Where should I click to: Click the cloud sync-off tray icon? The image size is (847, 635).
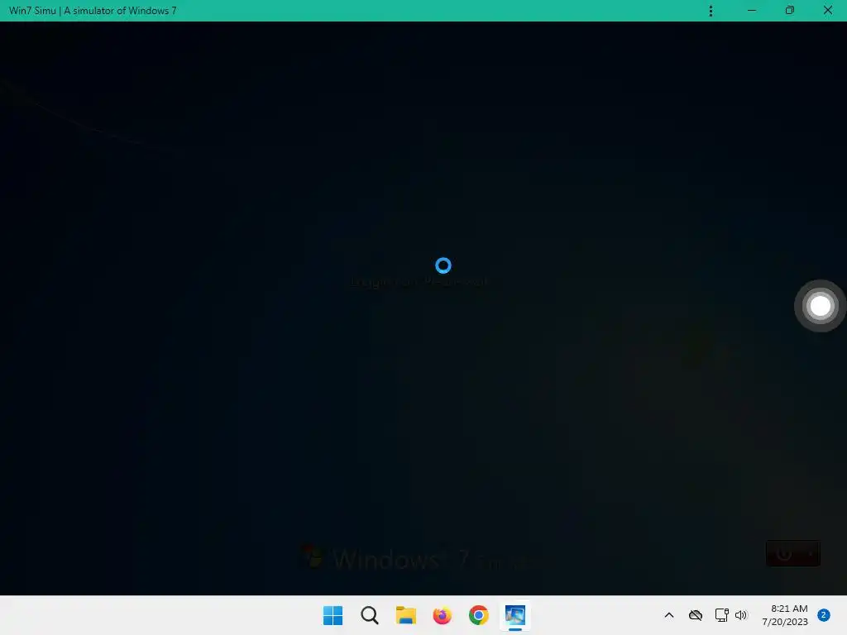tap(695, 615)
